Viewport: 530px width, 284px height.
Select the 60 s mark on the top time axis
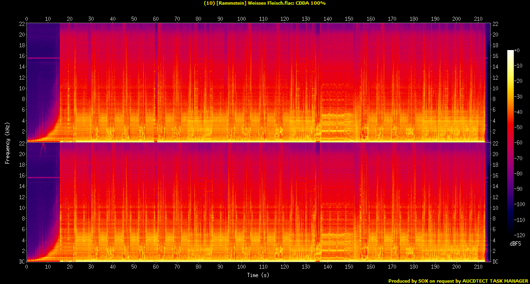(156, 19)
